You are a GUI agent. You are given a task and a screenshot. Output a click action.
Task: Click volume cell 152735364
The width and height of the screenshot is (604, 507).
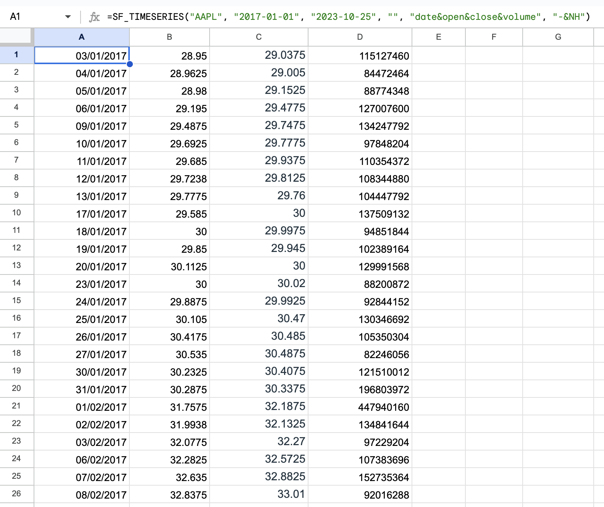point(360,477)
